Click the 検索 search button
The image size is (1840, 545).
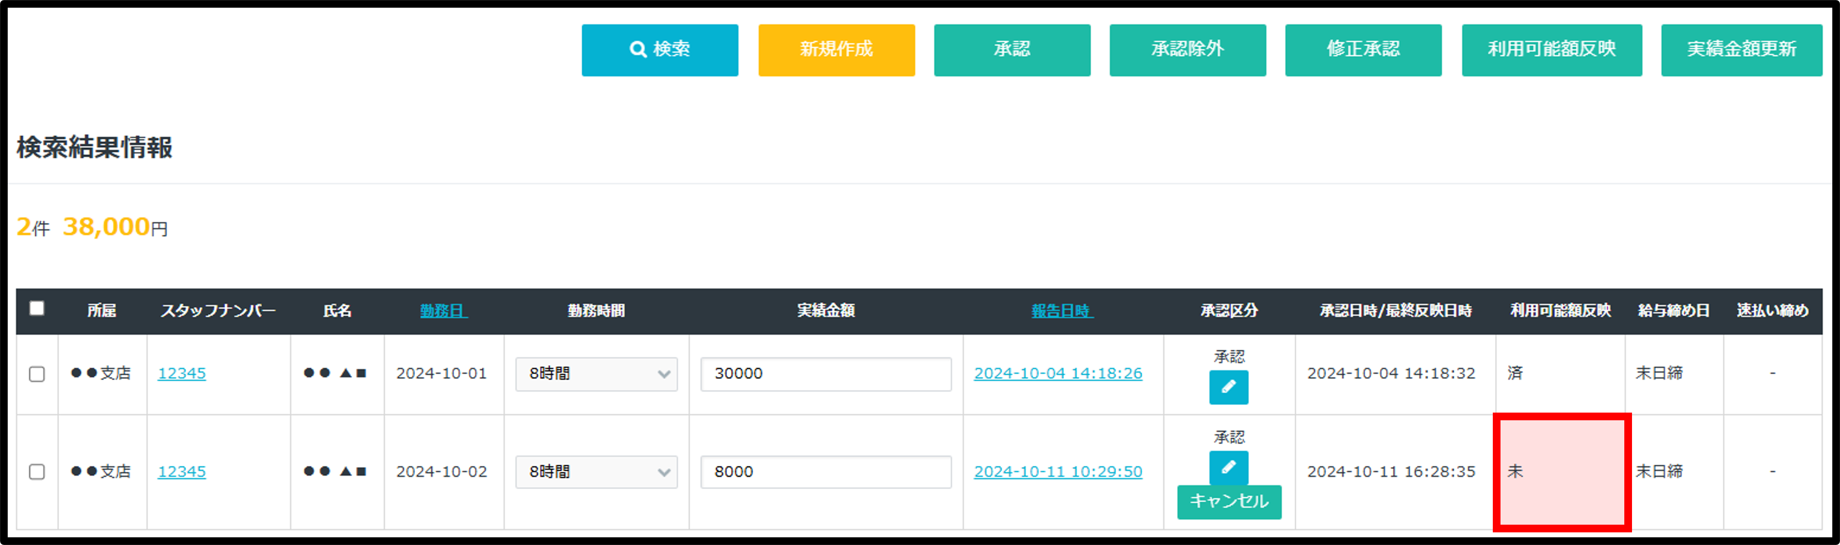click(659, 50)
